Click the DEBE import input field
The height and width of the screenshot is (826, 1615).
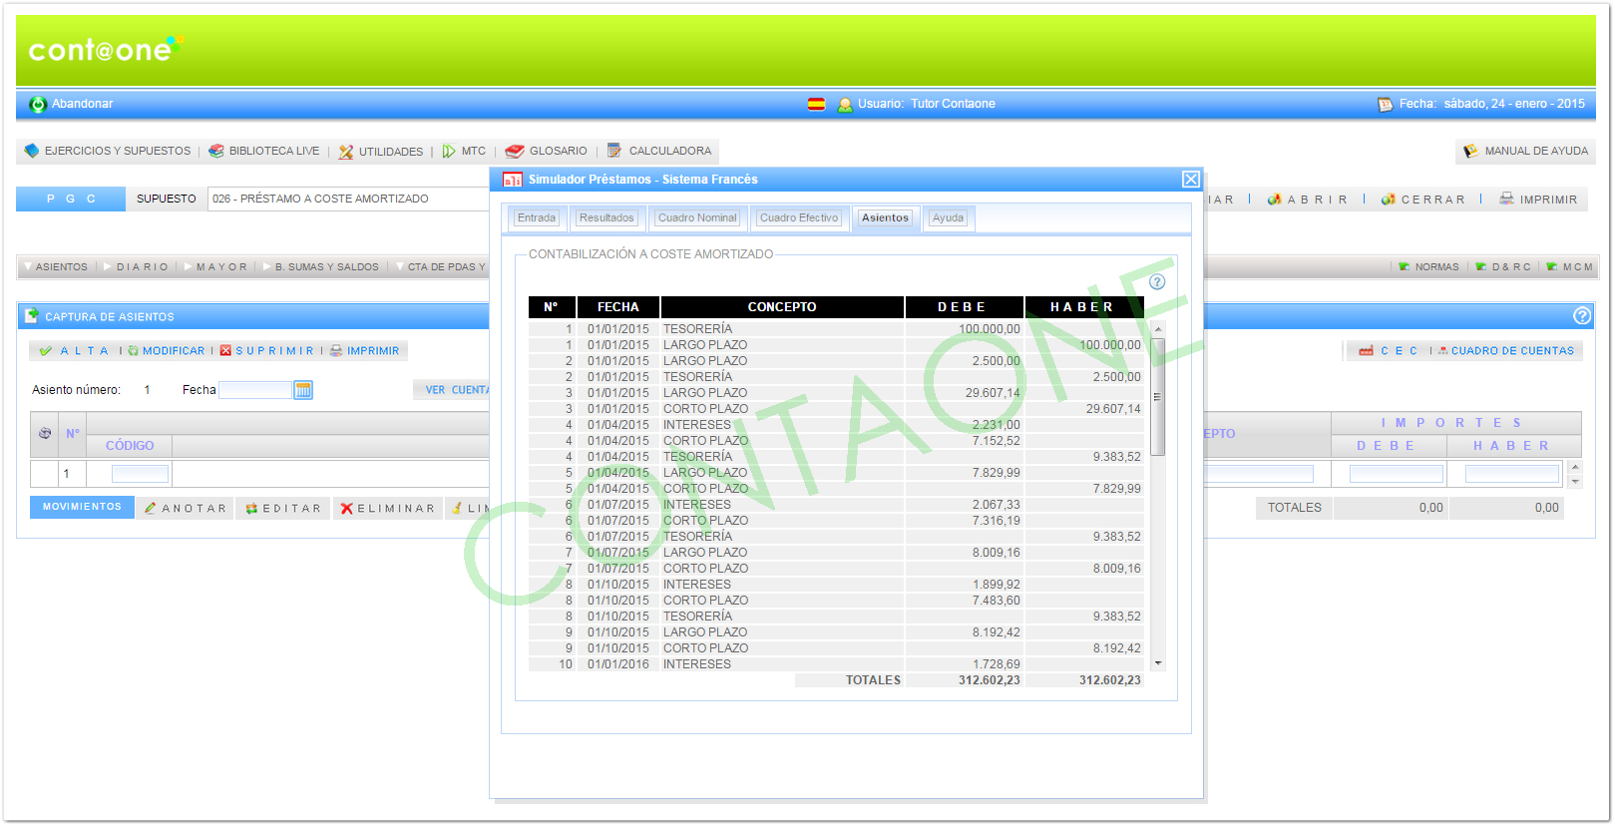pos(1396,474)
